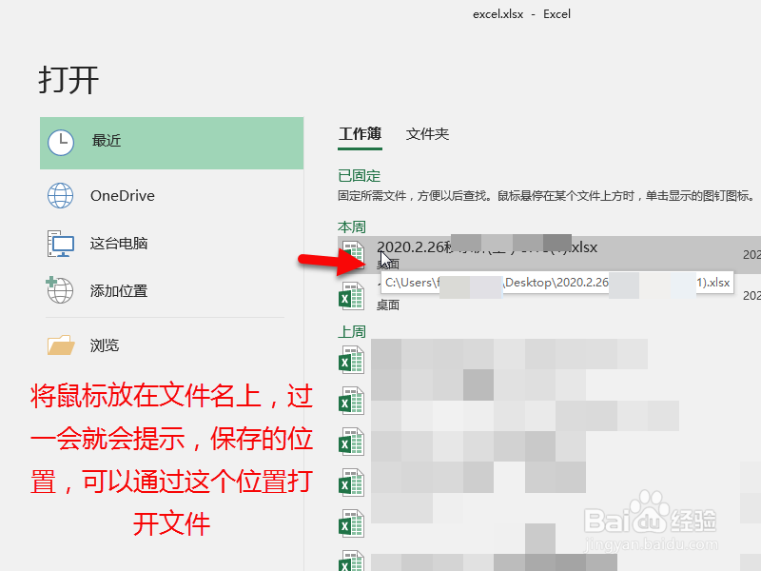Click the 上周 group heading

click(352, 332)
